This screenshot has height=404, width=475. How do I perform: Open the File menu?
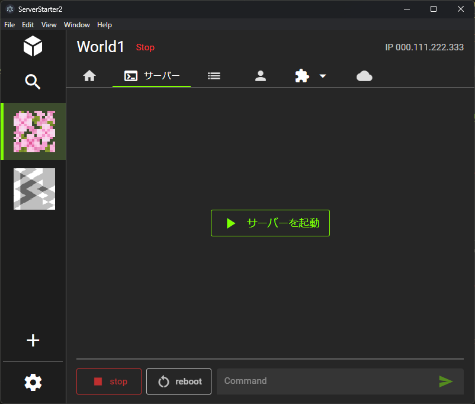pos(9,25)
